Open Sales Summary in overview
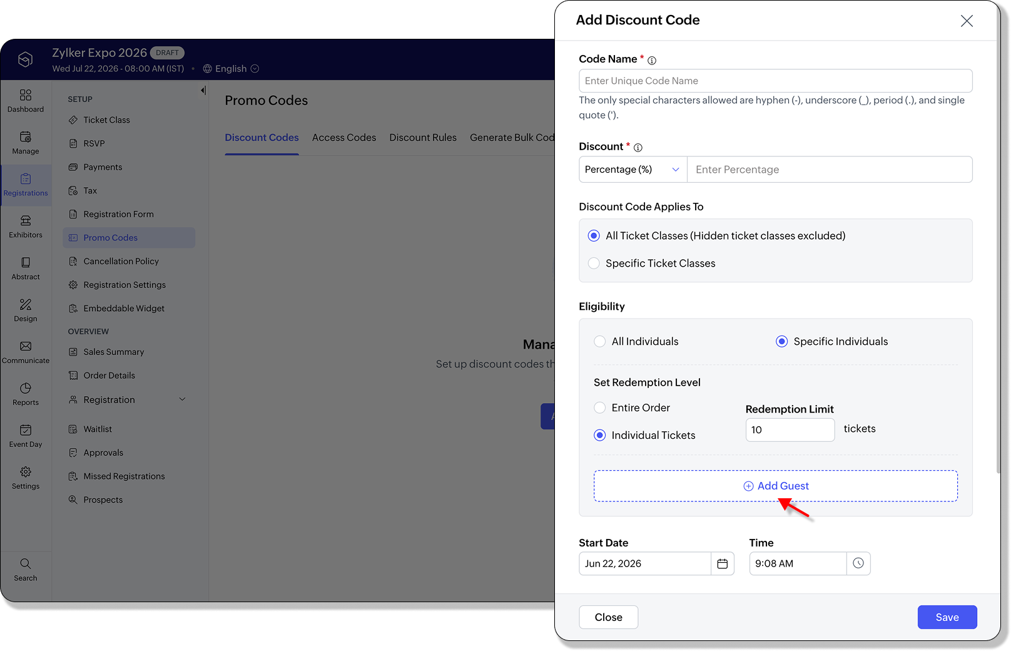1011x651 pixels. tap(113, 352)
